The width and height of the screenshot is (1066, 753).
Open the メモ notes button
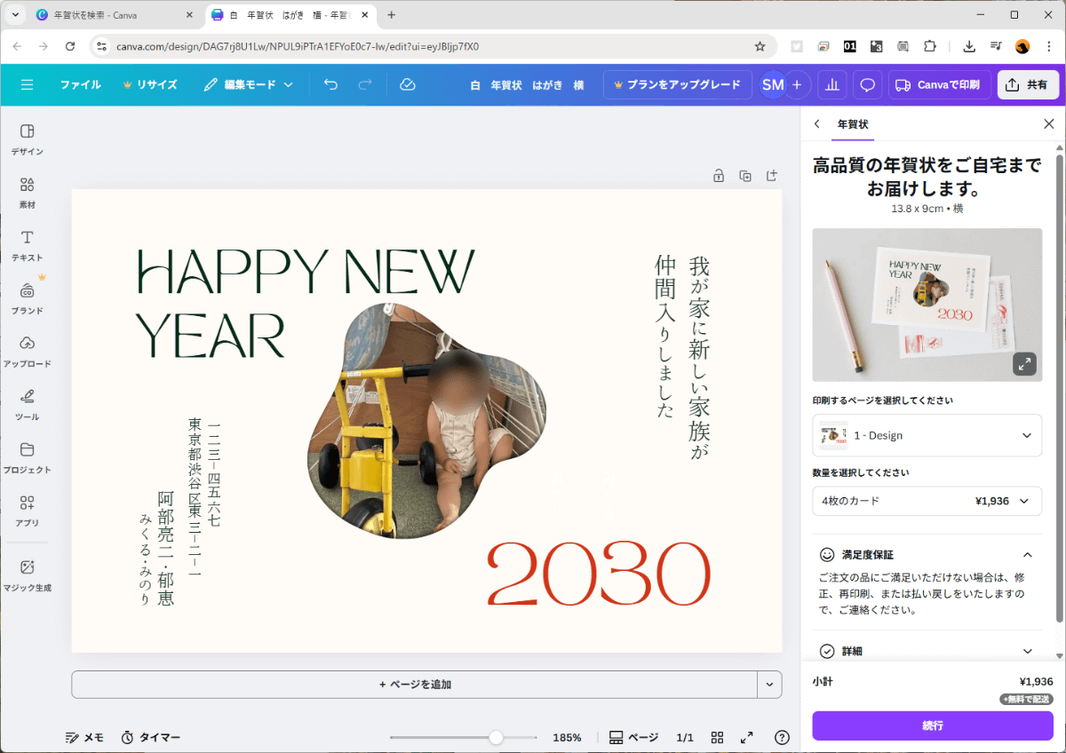[84, 737]
